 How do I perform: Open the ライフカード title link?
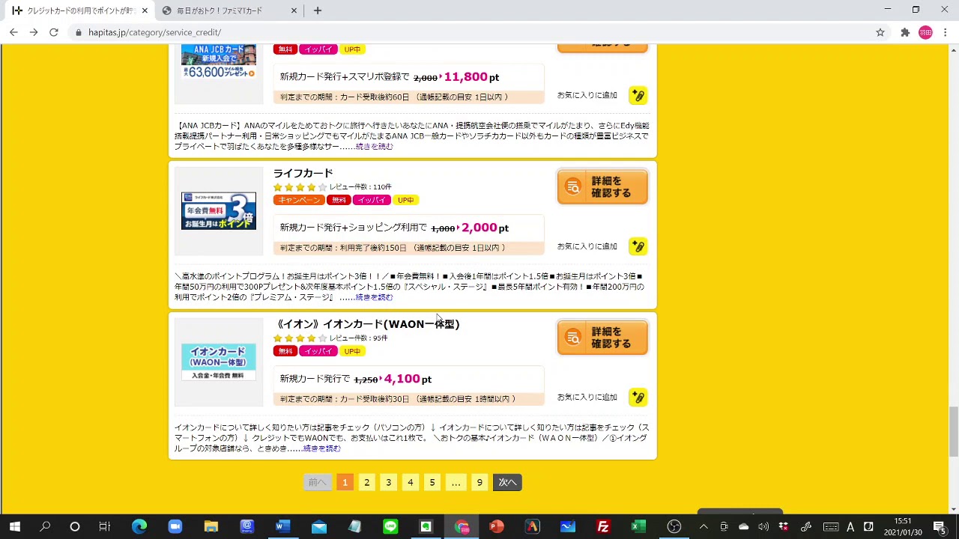coord(303,173)
